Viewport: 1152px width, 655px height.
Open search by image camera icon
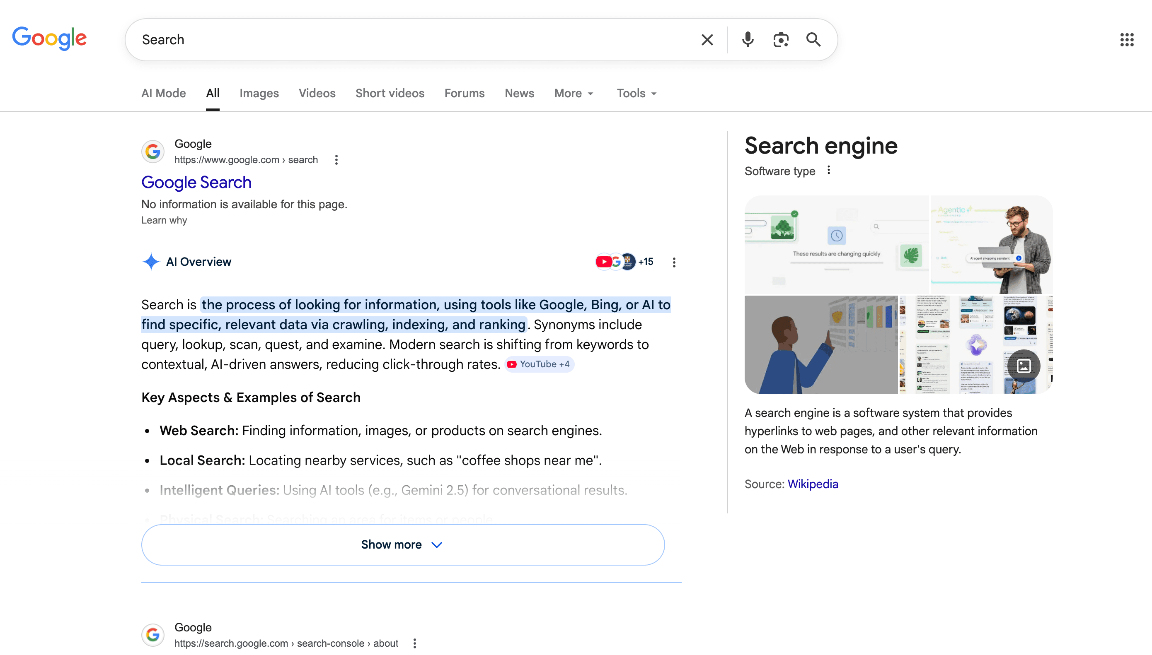click(781, 40)
